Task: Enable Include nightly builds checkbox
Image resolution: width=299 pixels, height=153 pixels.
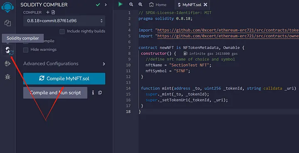Action: point(62,31)
